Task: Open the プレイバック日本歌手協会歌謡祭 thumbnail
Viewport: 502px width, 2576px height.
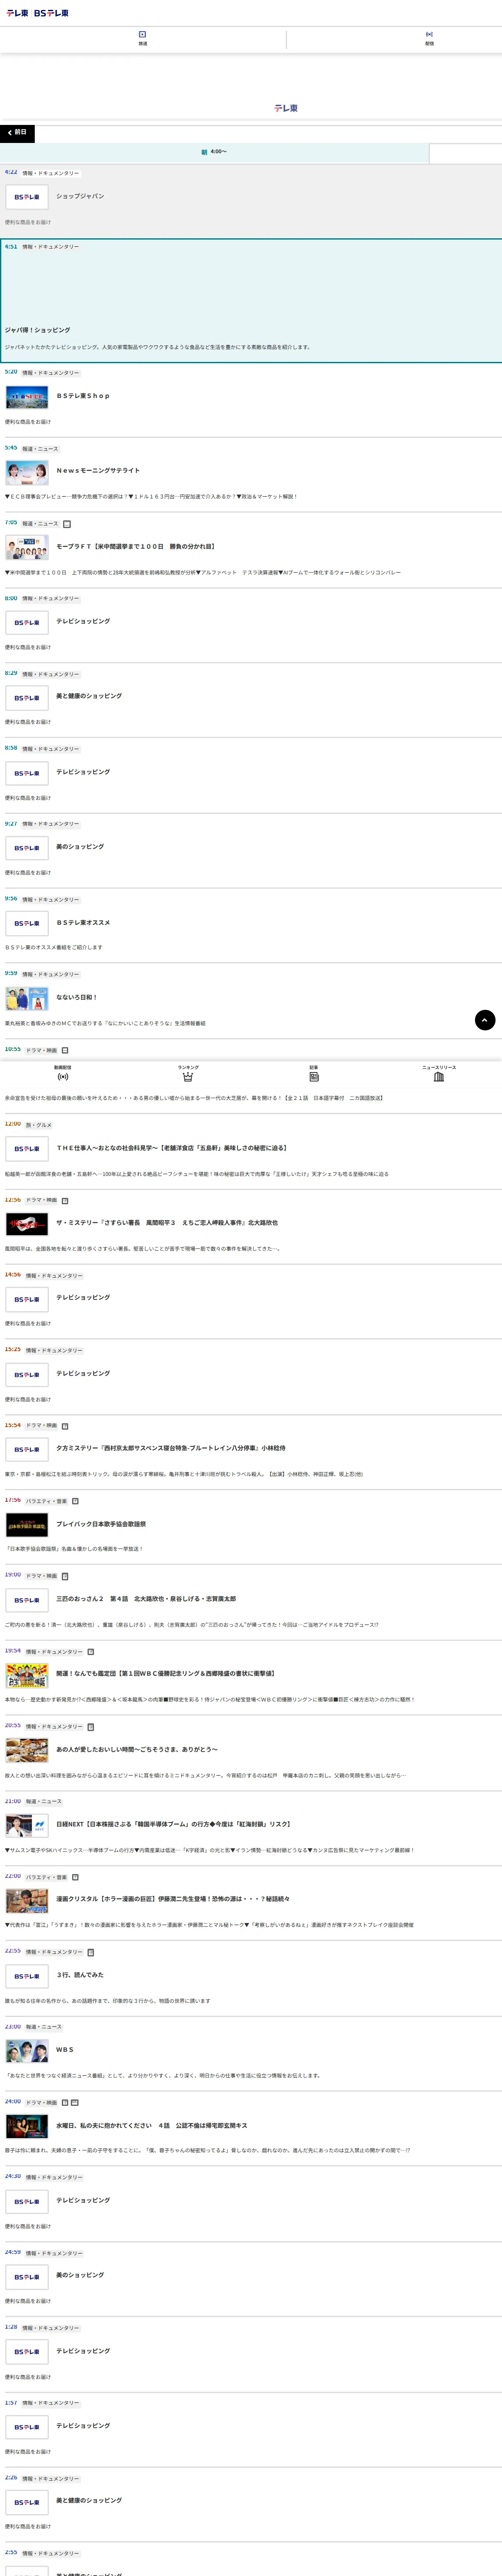Action: point(27,1525)
